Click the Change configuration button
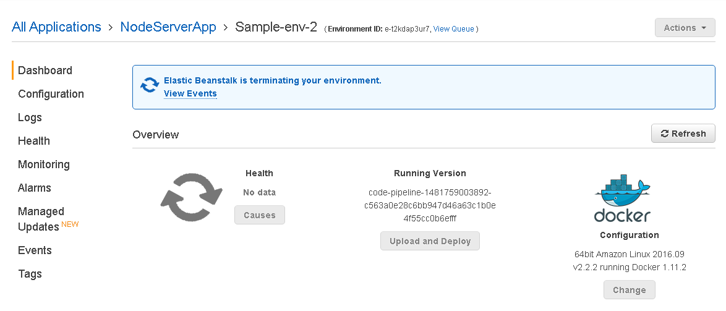This screenshot has width=726, height=311. coord(630,290)
